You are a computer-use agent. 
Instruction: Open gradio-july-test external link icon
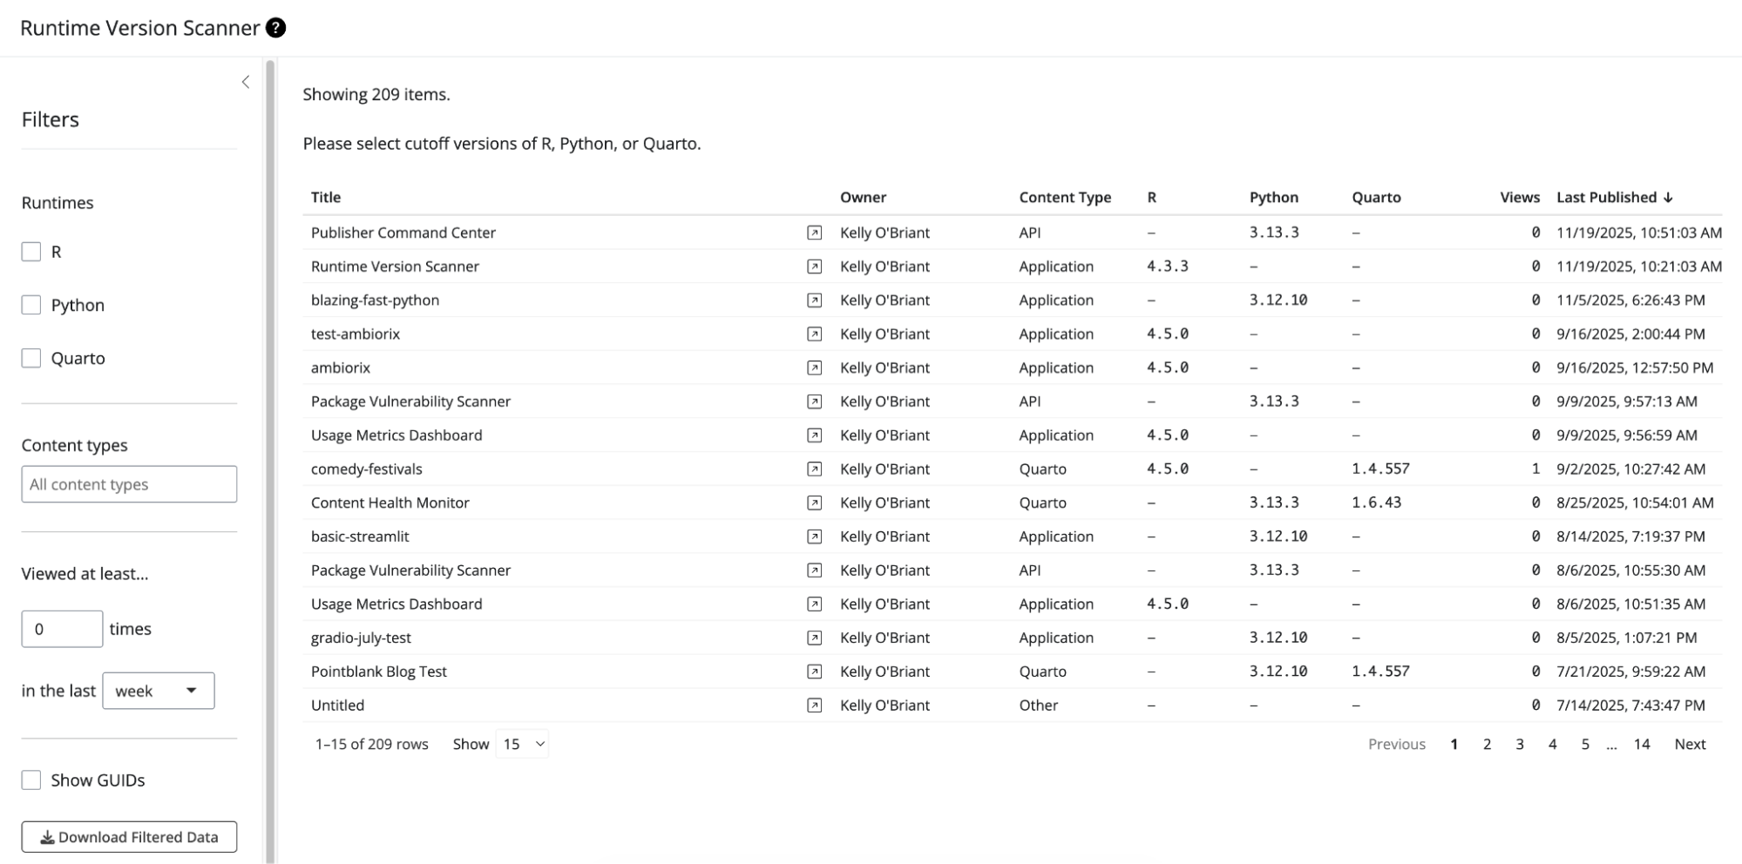pyautogui.click(x=814, y=638)
